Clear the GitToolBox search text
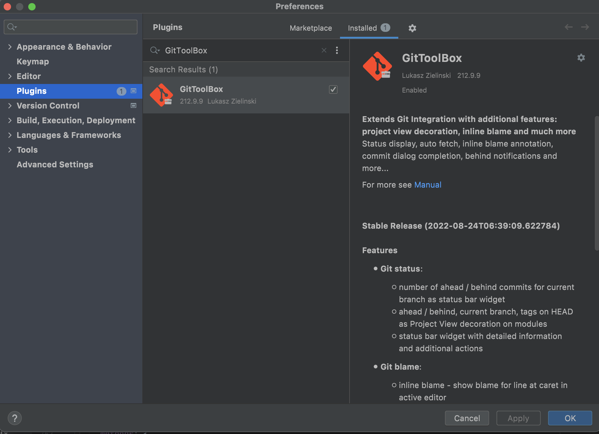599x434 pixels. (324, 50)
